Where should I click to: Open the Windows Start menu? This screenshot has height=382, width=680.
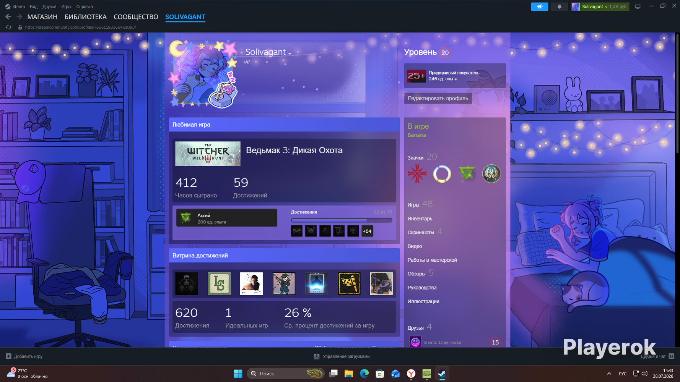[238, 374]
